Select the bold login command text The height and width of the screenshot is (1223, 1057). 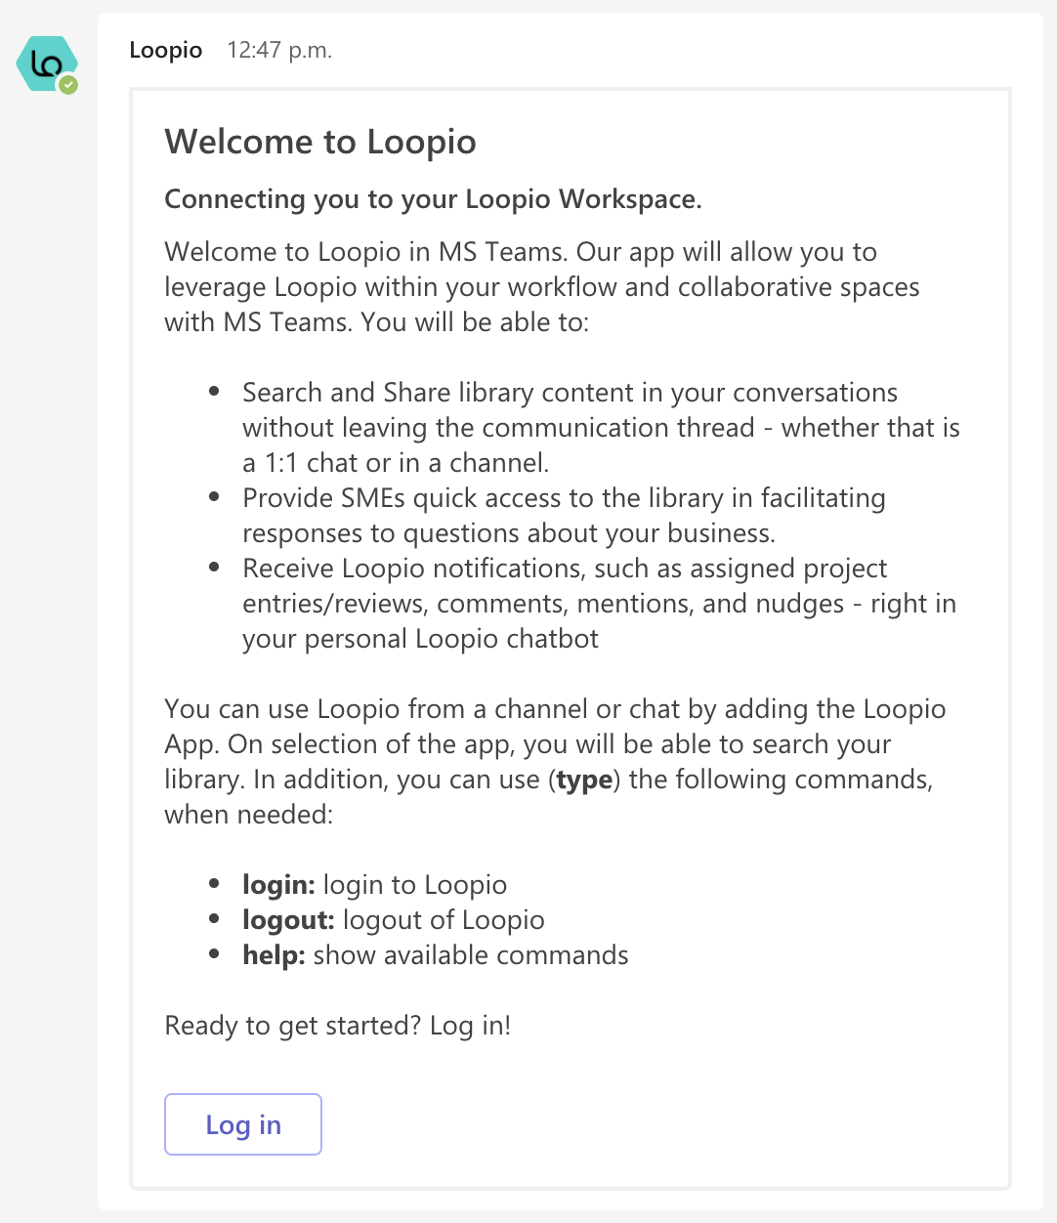click(276, 884)
